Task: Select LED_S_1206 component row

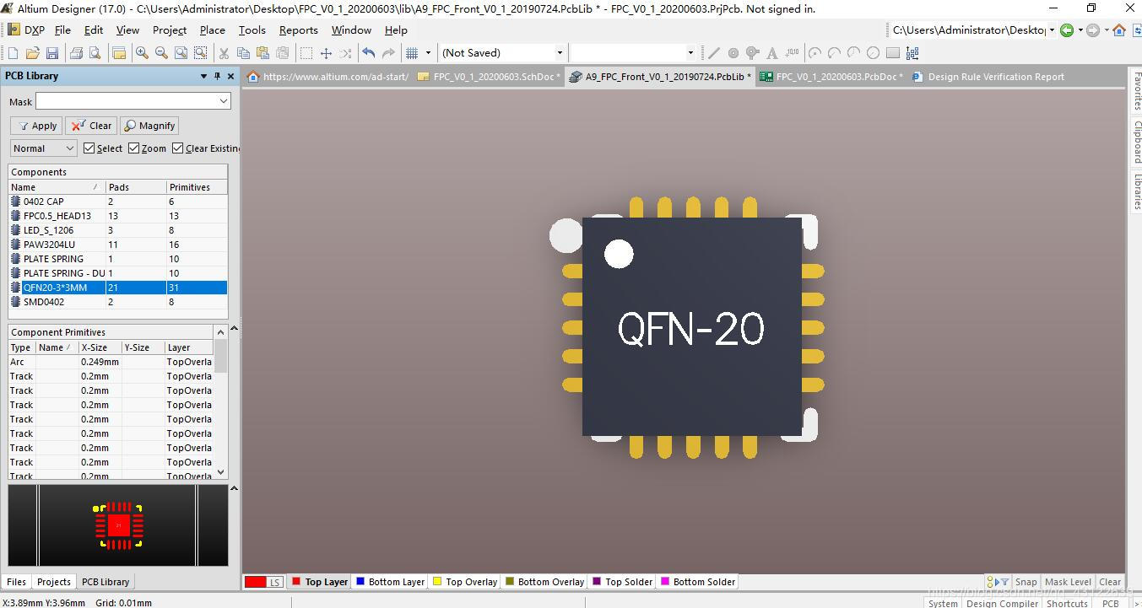Action: pos(118,230)
